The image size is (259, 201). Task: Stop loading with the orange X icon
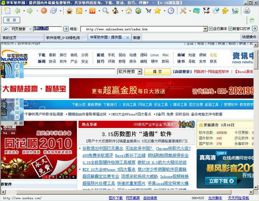[44, 11]
